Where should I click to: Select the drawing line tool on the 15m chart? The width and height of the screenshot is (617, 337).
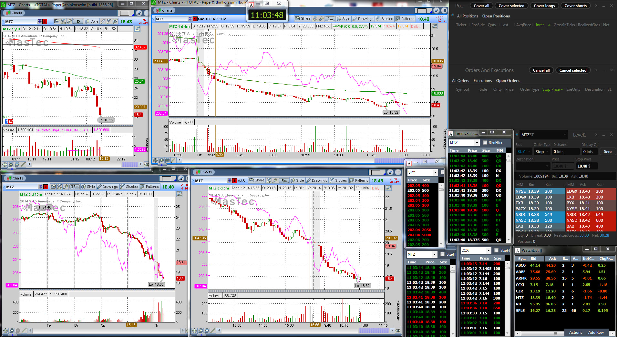24,331
